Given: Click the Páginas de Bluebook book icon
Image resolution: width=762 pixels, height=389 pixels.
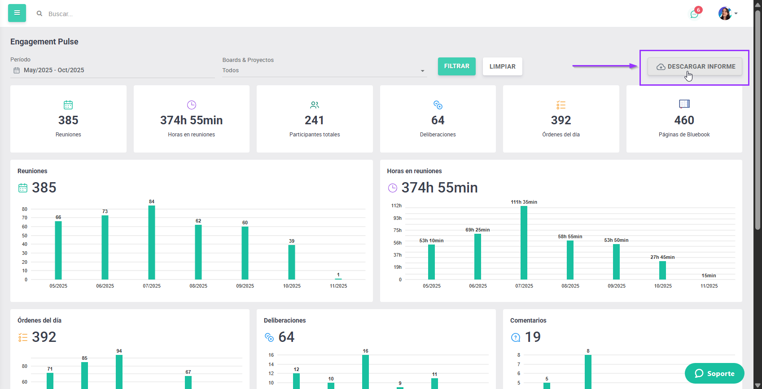Looking at the screenshot, I should tap(684, 104).
